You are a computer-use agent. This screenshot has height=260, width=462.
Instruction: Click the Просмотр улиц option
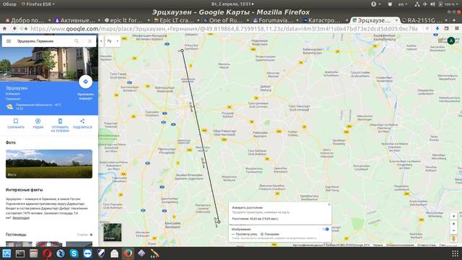[244, 234]
